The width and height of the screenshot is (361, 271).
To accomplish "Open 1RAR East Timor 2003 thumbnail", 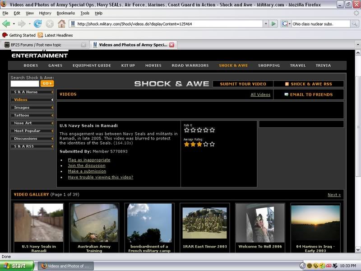I will coord(205,223).
